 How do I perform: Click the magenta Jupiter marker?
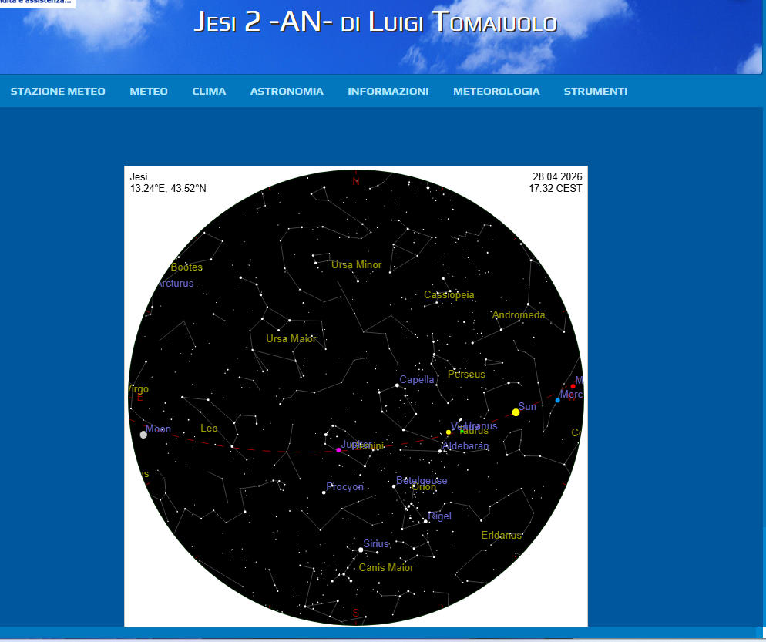pos(338,450)
